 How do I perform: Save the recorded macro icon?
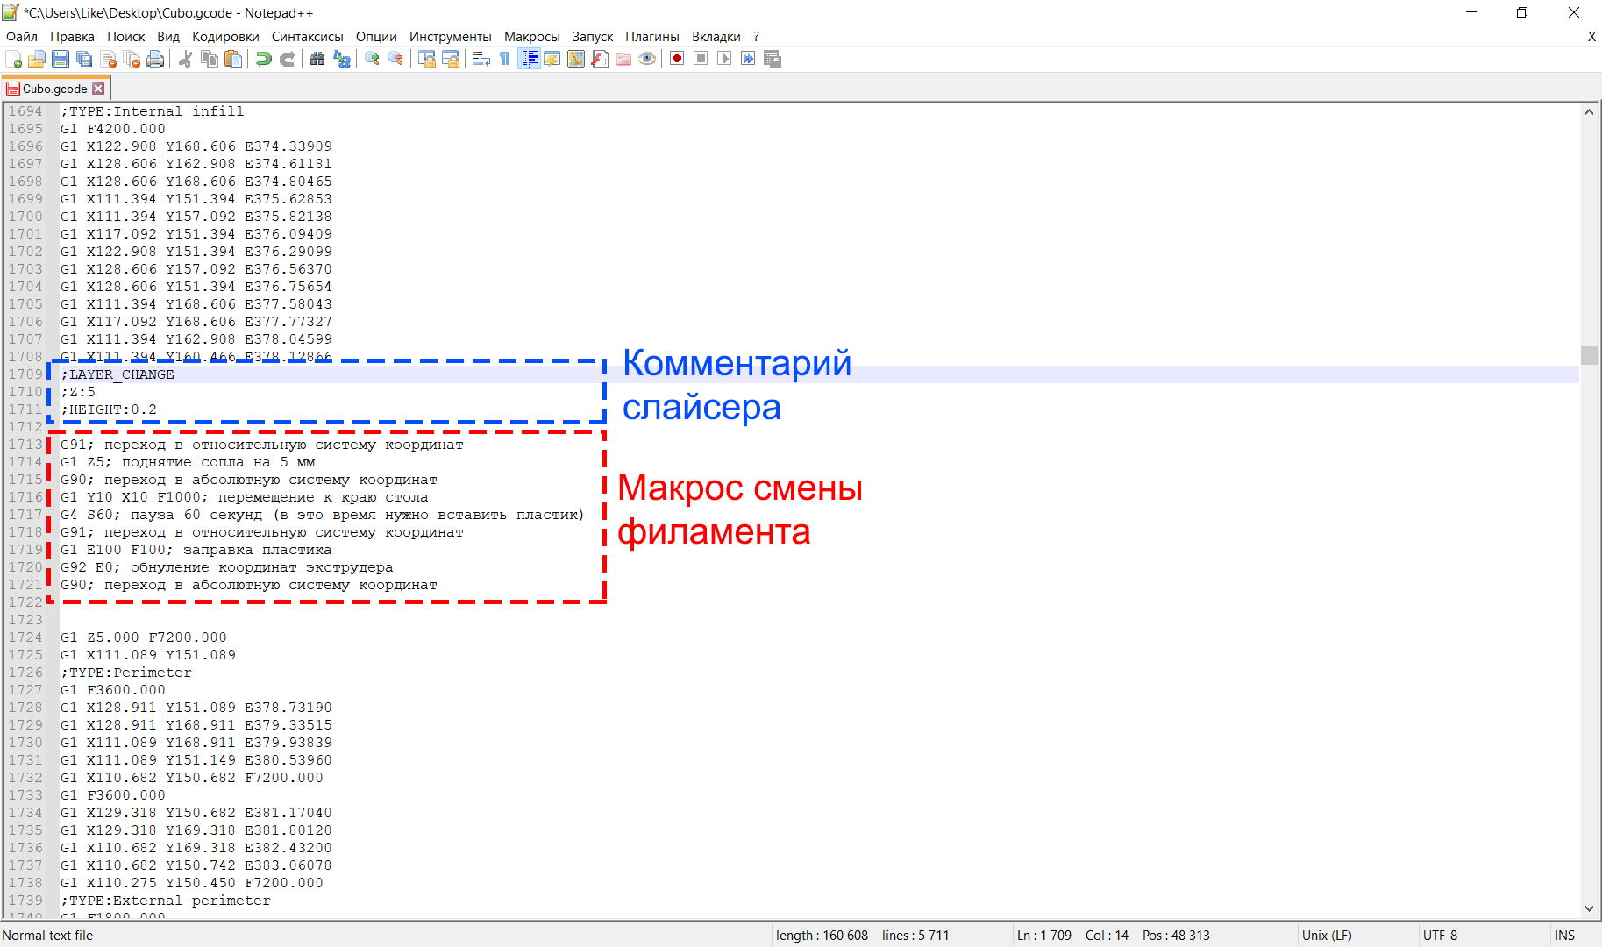[772, 59]
